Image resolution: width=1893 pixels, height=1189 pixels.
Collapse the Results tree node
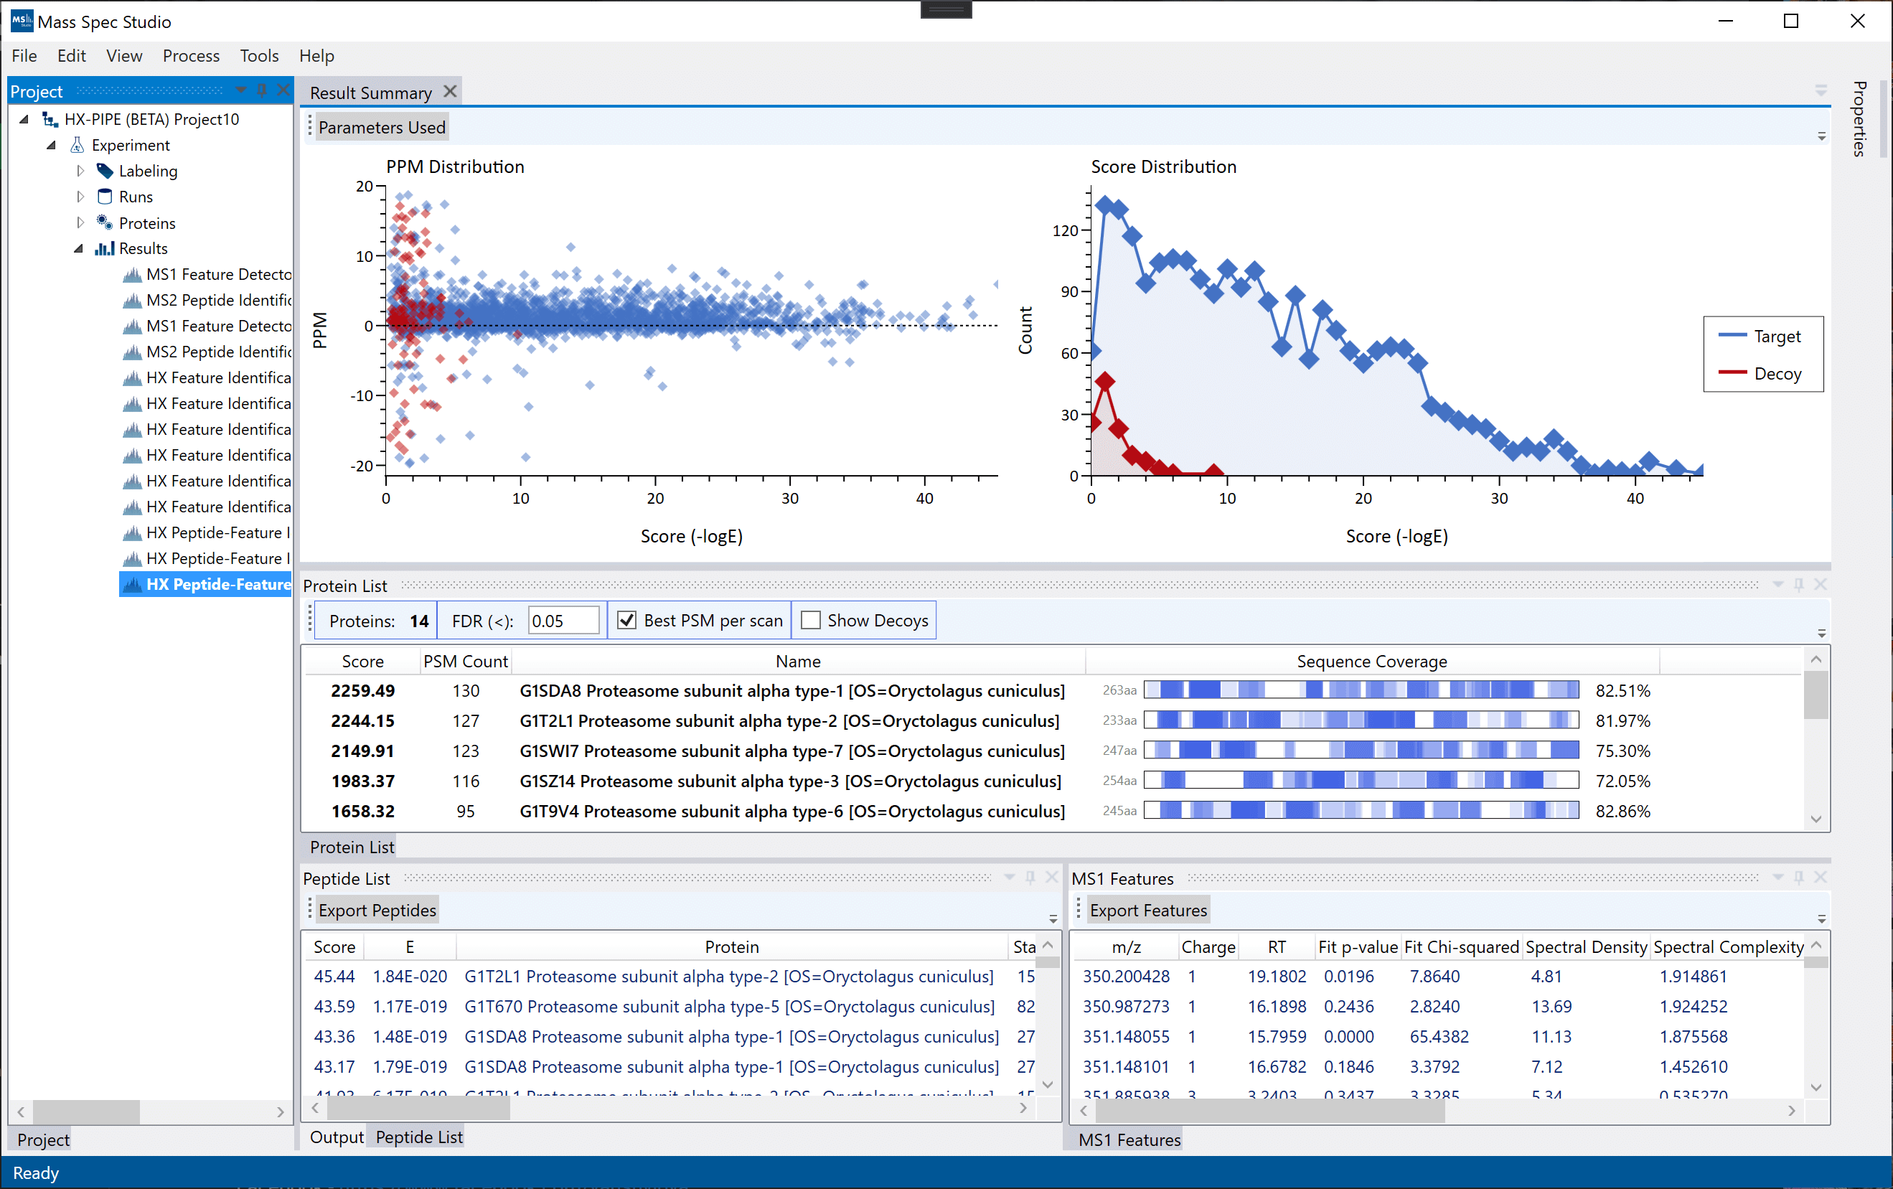pyautogui.click(x=79, y=248)
